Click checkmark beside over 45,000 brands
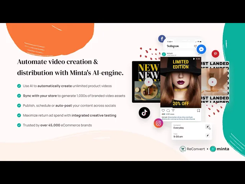The image size is (245, 184). 19,125
